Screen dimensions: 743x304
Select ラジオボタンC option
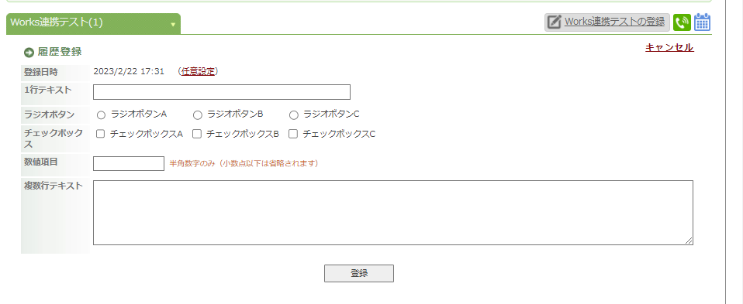[x=294, y=115]
